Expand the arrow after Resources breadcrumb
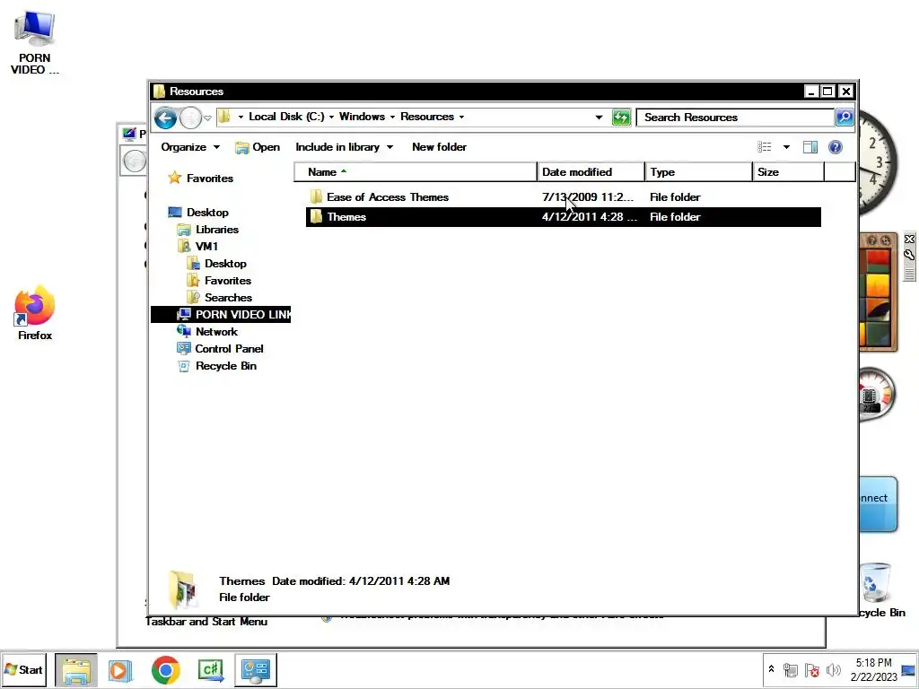The width and height of the screenshot is (919, 689). tap(462, 118)
